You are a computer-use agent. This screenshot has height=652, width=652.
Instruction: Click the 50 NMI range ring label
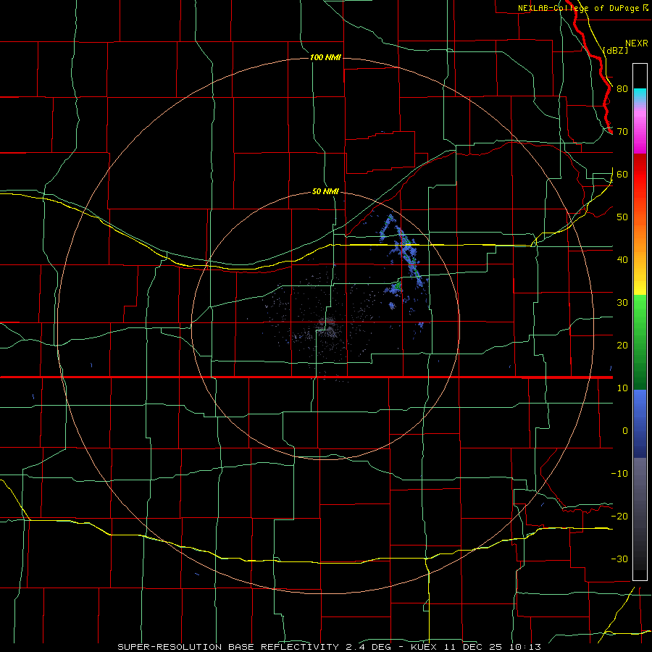click(x=325, y=192)
